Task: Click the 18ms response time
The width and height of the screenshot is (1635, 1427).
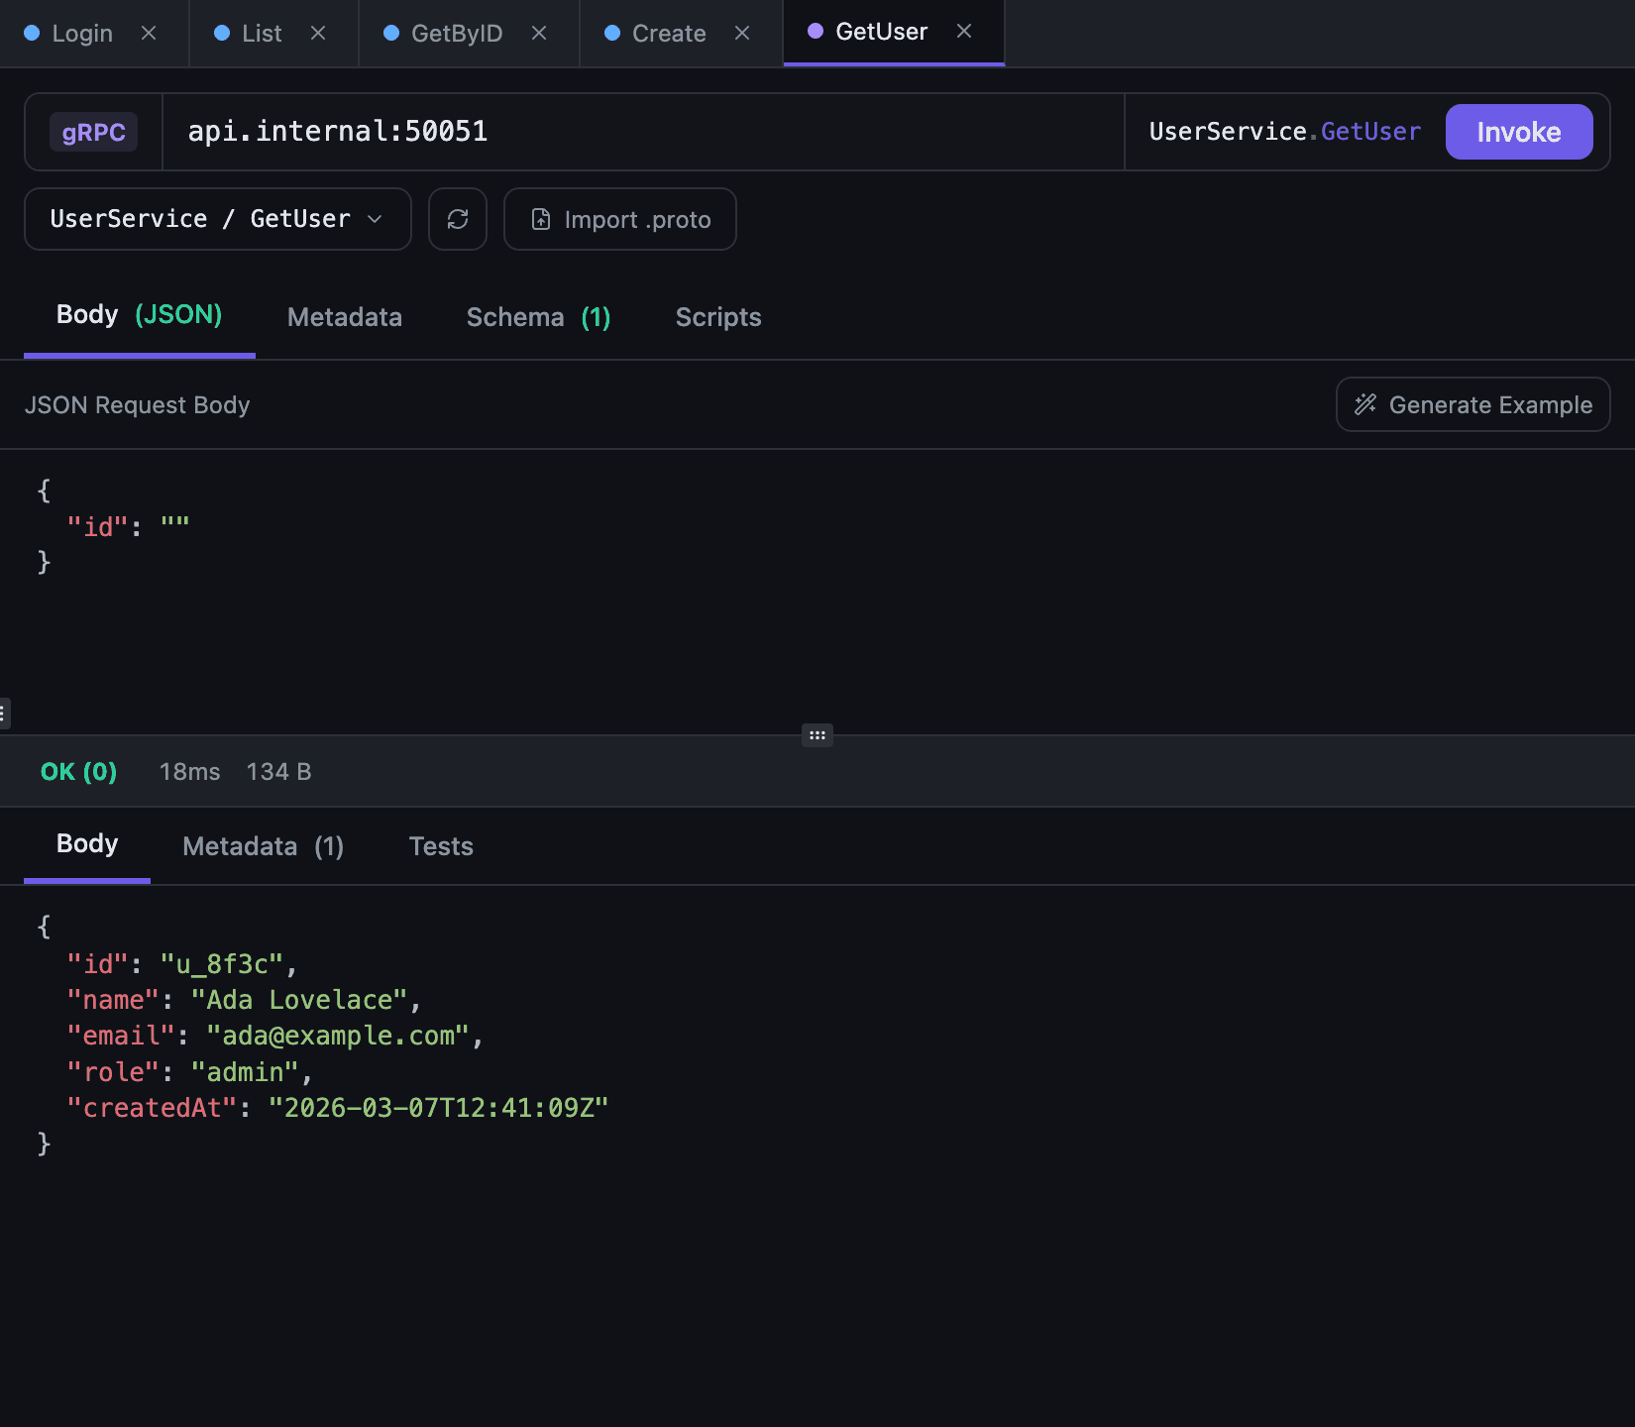Action: pos(190,772)
